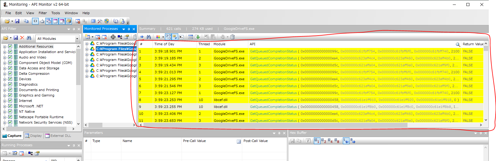
Task: Click the magnifier icon in API column header
Action: (x=458, y=44)
